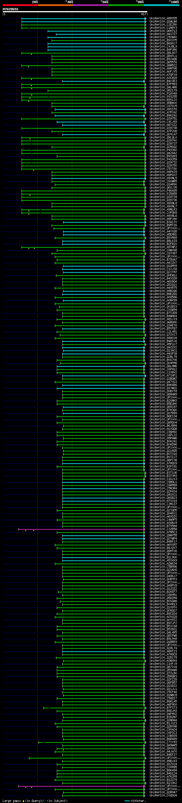Select label UniRef100_C4JBL9

(163, 46)
